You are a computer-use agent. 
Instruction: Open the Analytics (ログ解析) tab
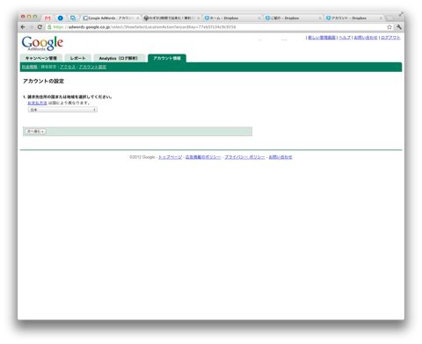119,58
